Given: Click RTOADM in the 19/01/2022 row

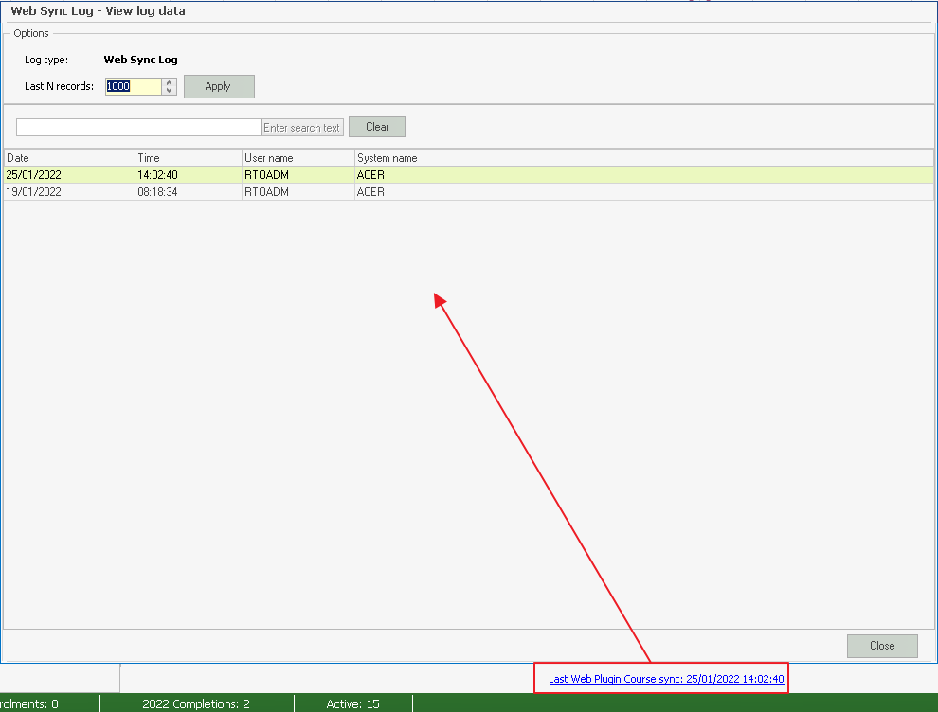Looking at the screenshot, I should tap(298, 192).
